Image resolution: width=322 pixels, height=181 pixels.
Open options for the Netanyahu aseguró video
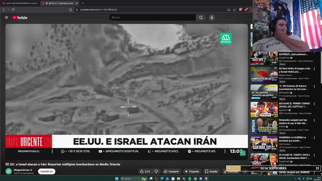pos(314,120)
